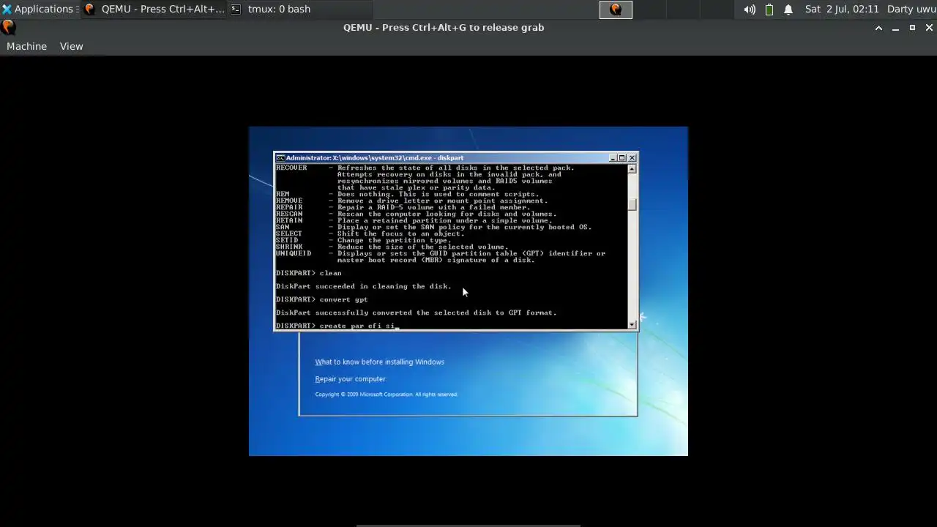The image size is (937, 527).
Task: Open the battery status indicator
Action: (x=769, y=10)
